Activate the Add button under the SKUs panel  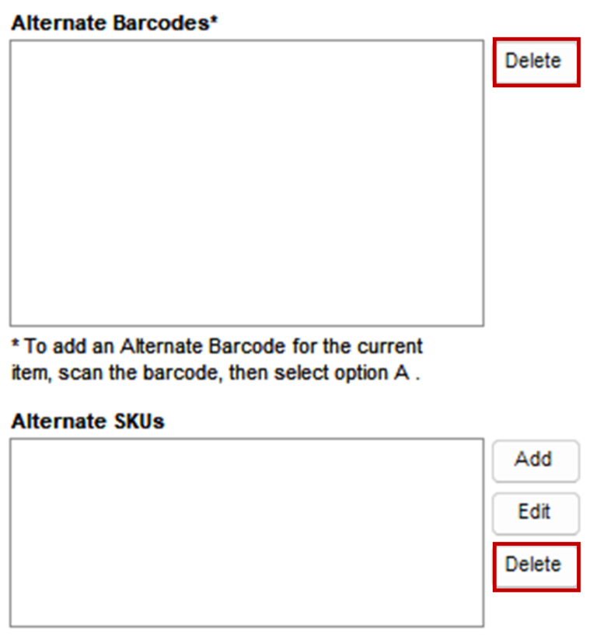click(x=535, y=460)
